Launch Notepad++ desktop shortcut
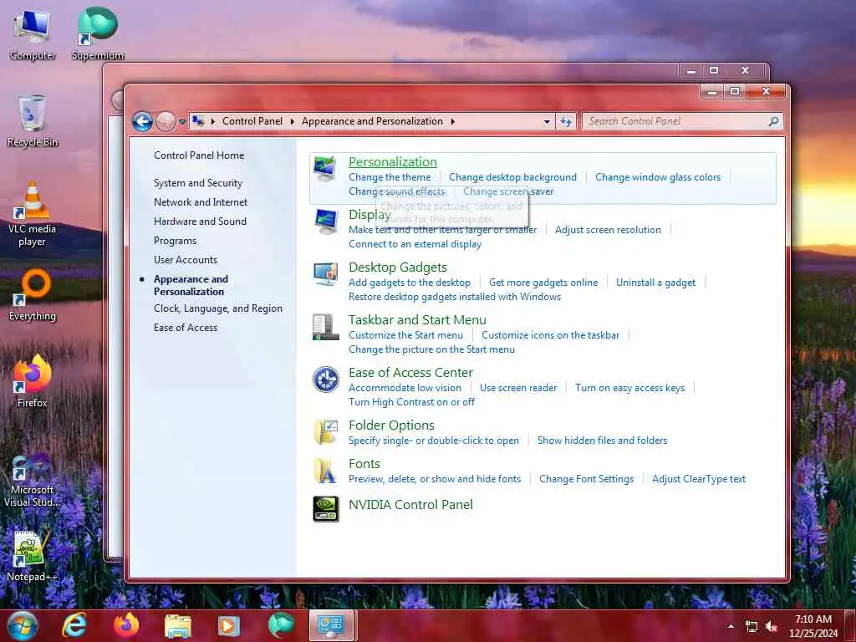The image size is (856, 642). click(x=33, y=556)
